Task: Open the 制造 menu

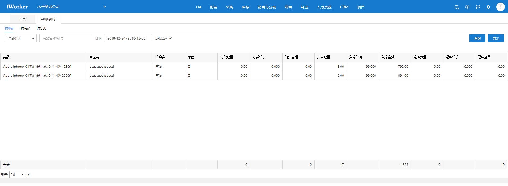Action: [x=304, y=7]
